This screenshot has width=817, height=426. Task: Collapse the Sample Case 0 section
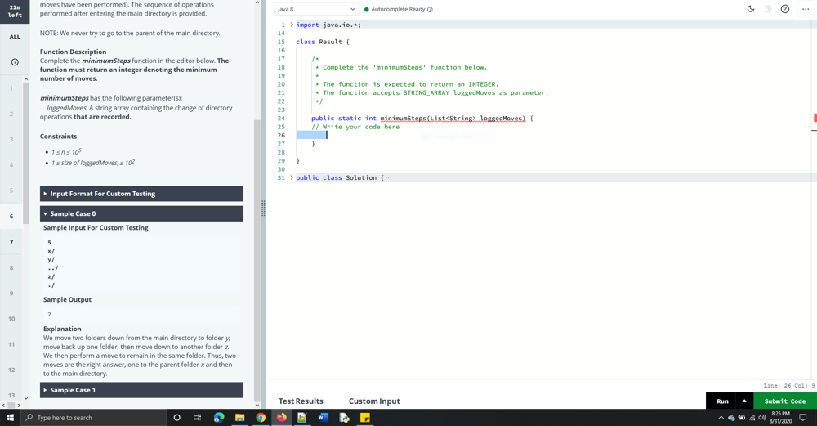pos(141,213)
